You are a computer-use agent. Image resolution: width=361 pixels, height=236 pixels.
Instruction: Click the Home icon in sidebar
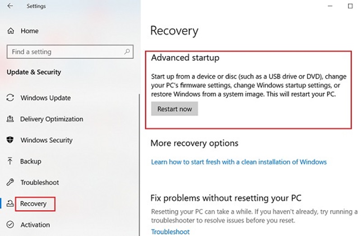(11, 31)
